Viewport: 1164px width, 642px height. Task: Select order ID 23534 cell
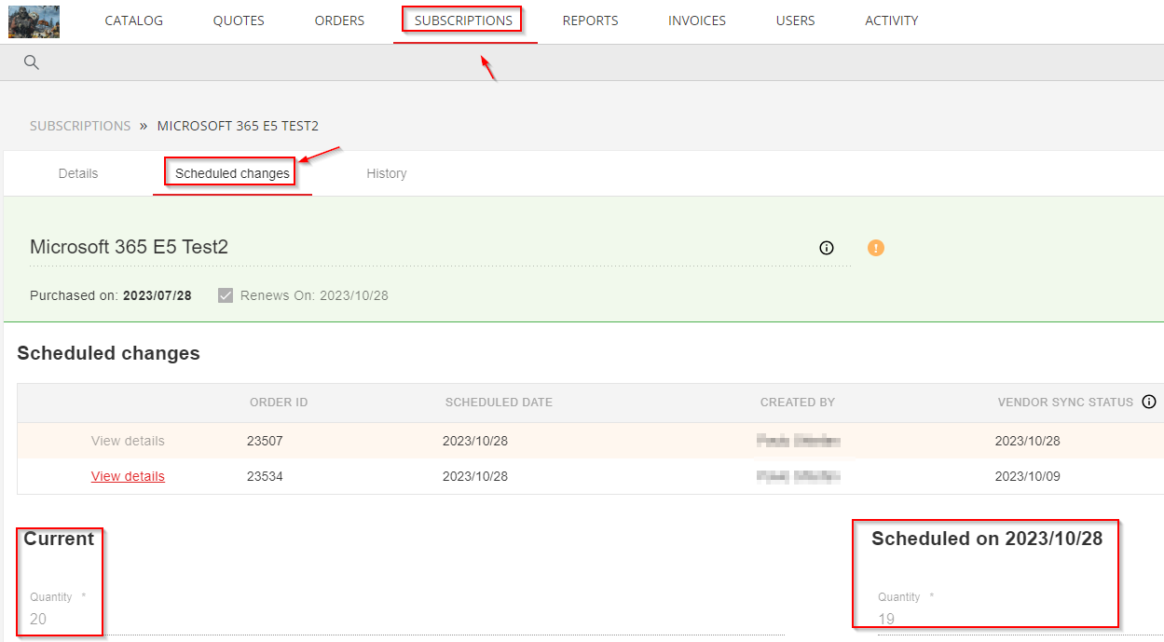[265, 476]
